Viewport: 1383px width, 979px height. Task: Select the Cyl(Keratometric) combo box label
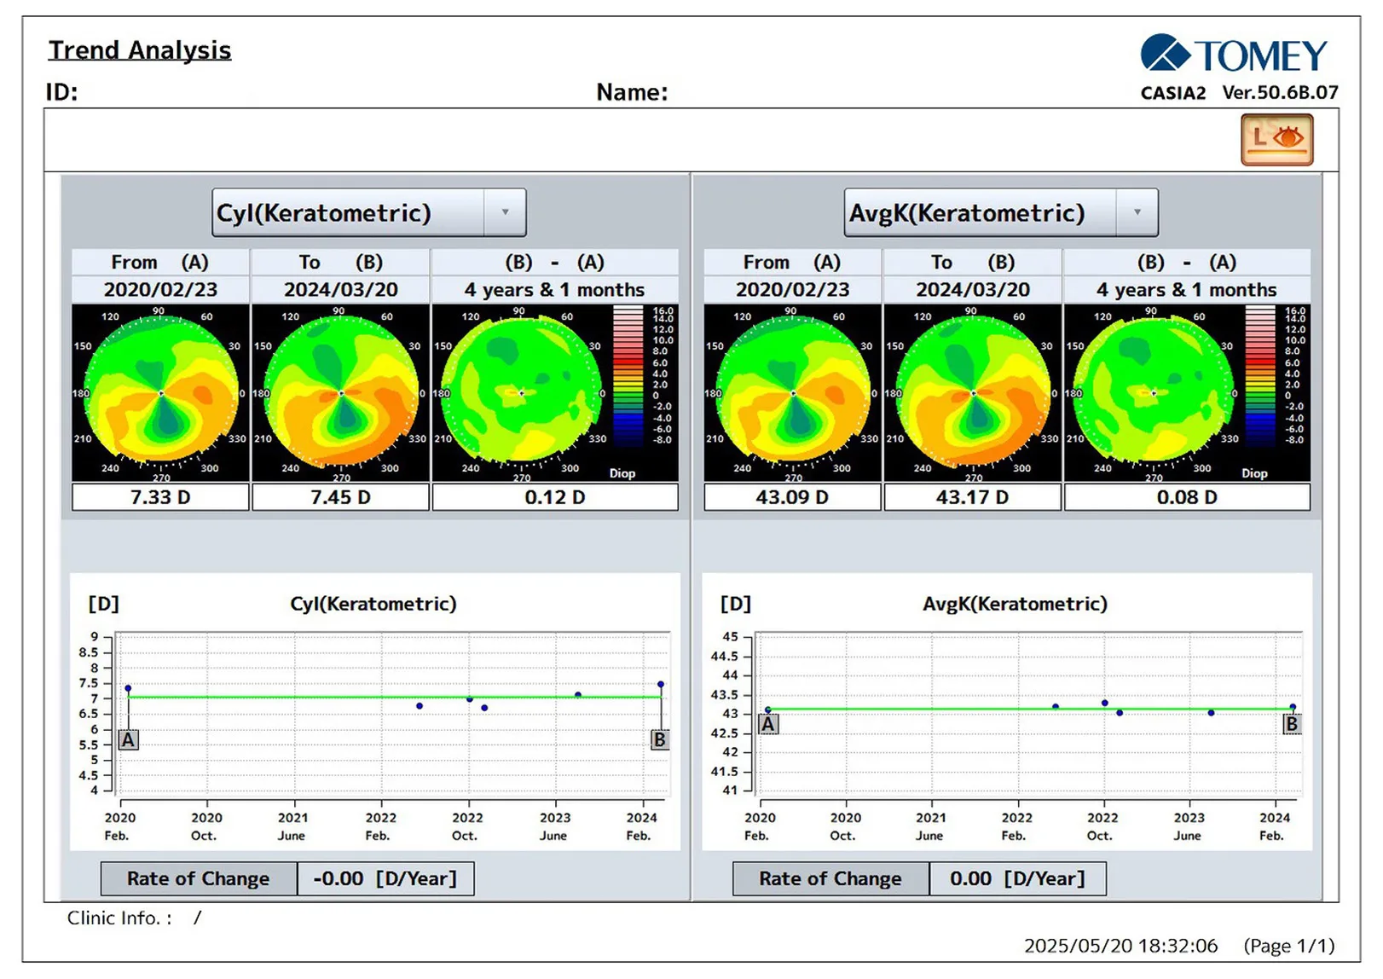click(324, 212)
